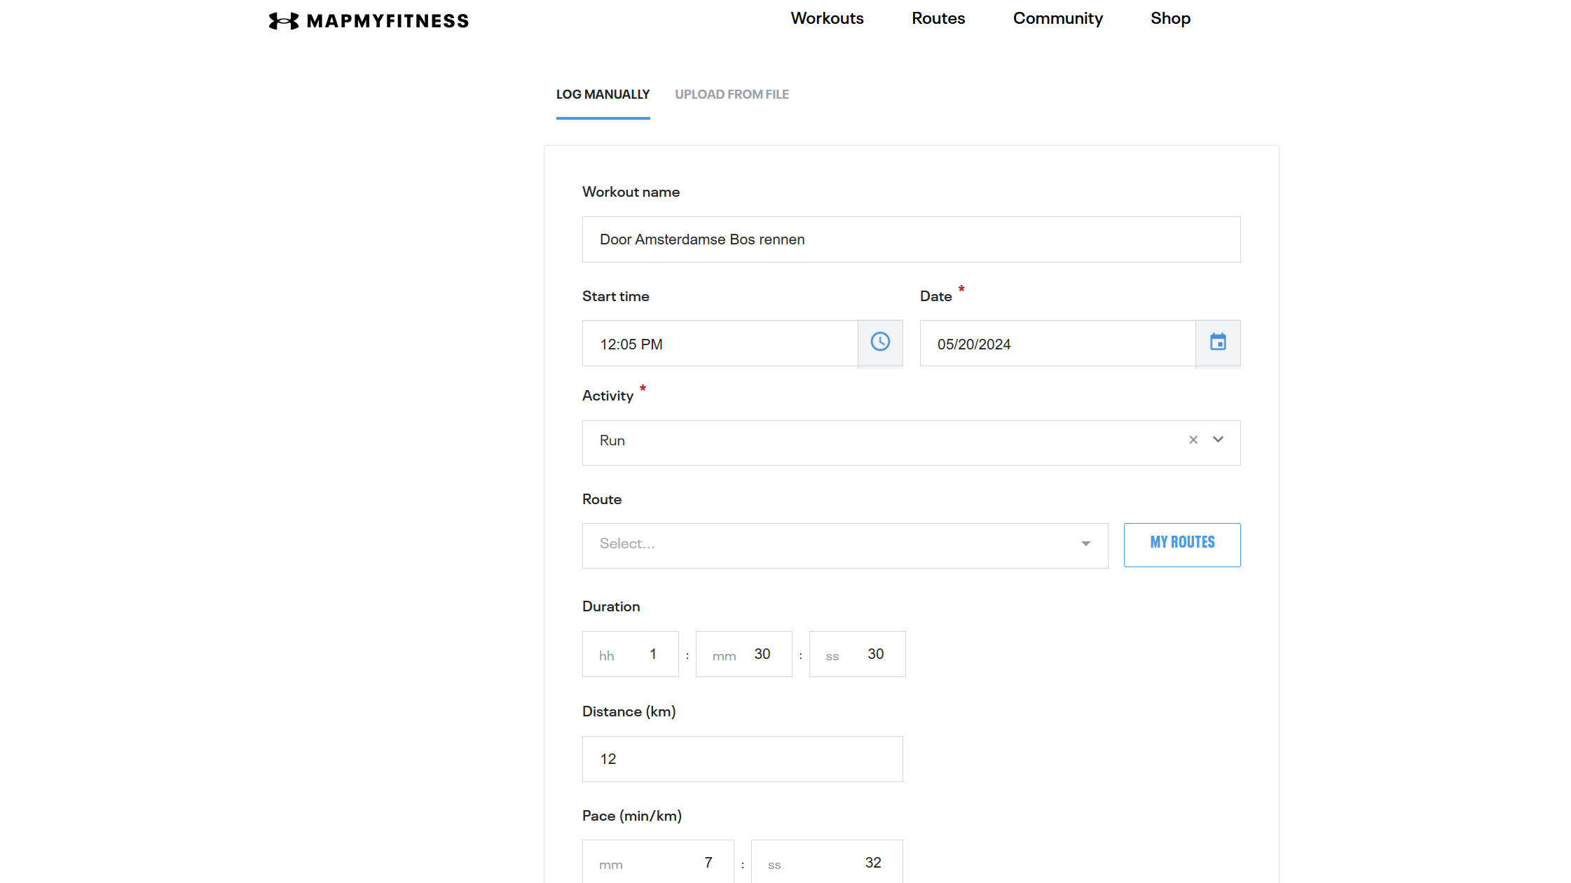The image size is (1571, 883).
Task: Click the Workout name text field
Action: [x=910, y=239]
